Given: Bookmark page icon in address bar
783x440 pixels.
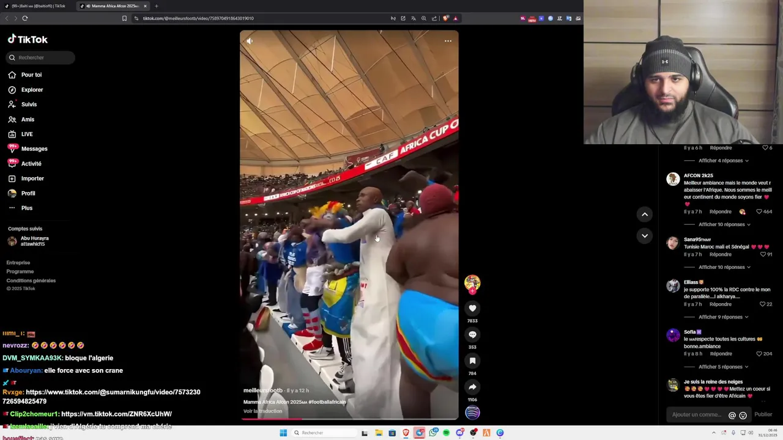Looking at the screenshot, I should [124, 18].
